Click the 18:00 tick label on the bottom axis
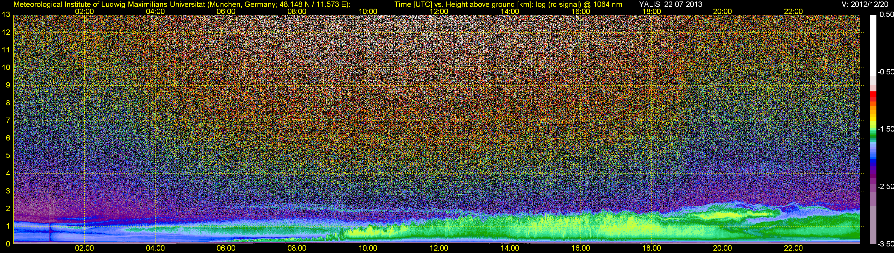The width and height of the screenshot is (894, 253). coord(651,248)
